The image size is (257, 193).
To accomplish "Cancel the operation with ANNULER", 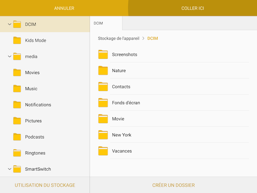I will 64,8.
